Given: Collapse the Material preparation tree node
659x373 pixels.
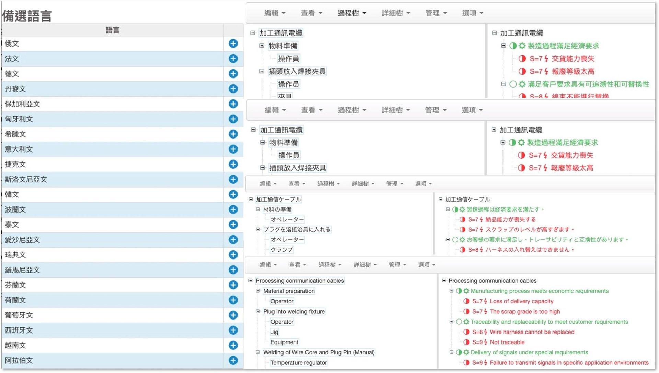Looking at the screenshot, I should 258,291.
